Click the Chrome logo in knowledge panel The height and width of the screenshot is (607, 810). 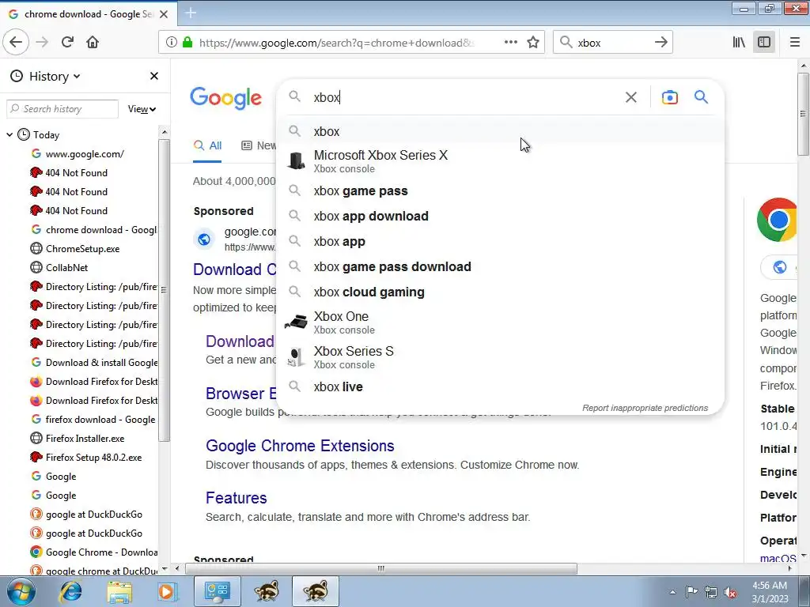(777, 220)
